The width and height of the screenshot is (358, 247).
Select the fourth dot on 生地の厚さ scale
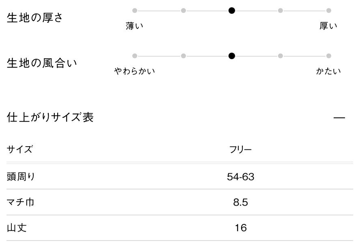(x=280, y=11)
